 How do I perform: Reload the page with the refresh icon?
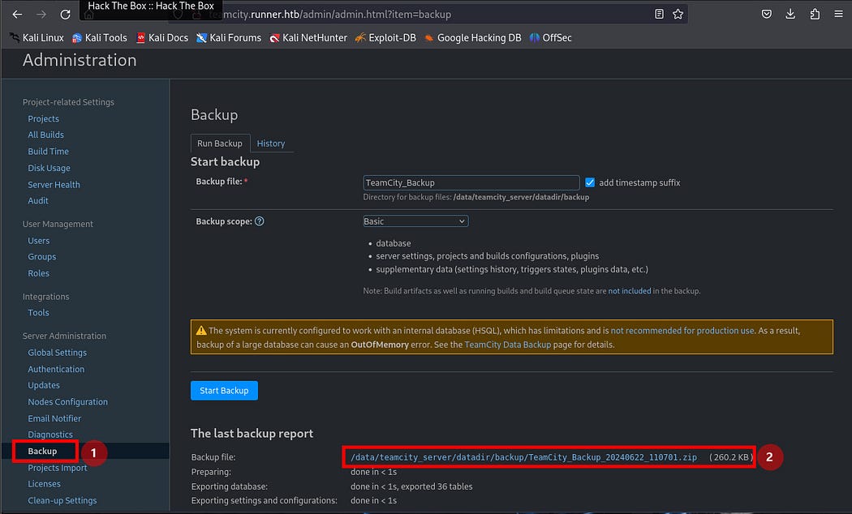tap(65, 14)
